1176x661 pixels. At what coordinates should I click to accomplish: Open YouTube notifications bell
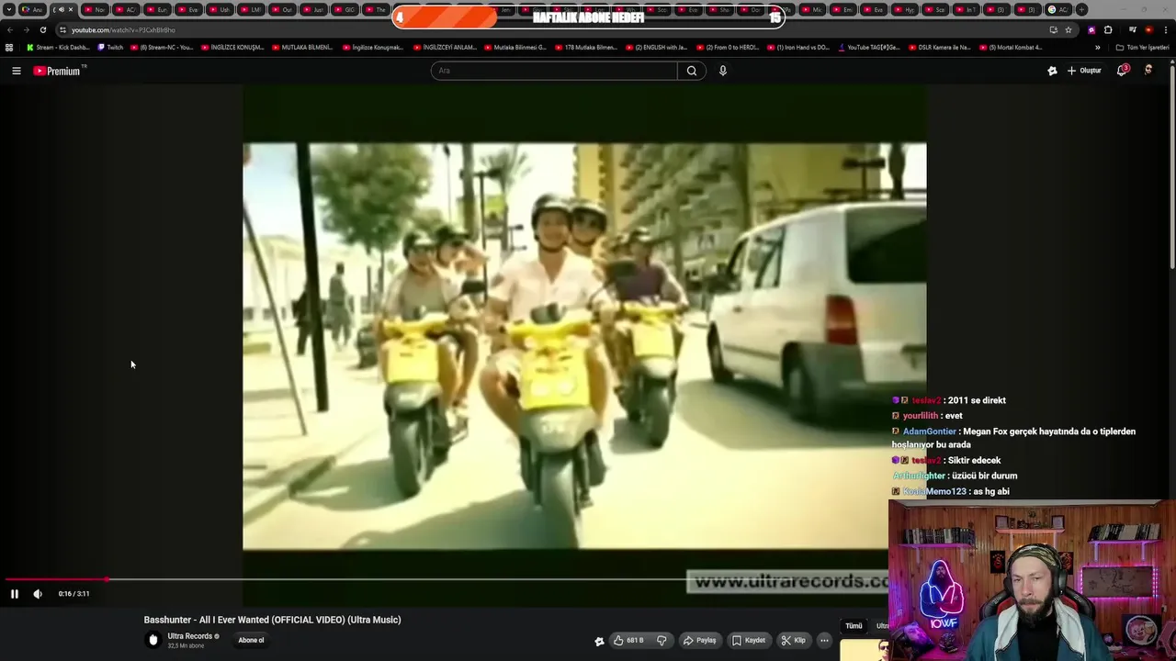coord(1122,71)
